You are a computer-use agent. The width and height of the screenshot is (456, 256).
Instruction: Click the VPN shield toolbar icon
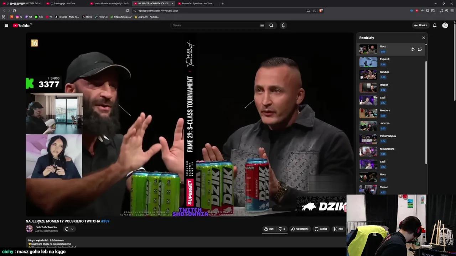pos(447,11)
